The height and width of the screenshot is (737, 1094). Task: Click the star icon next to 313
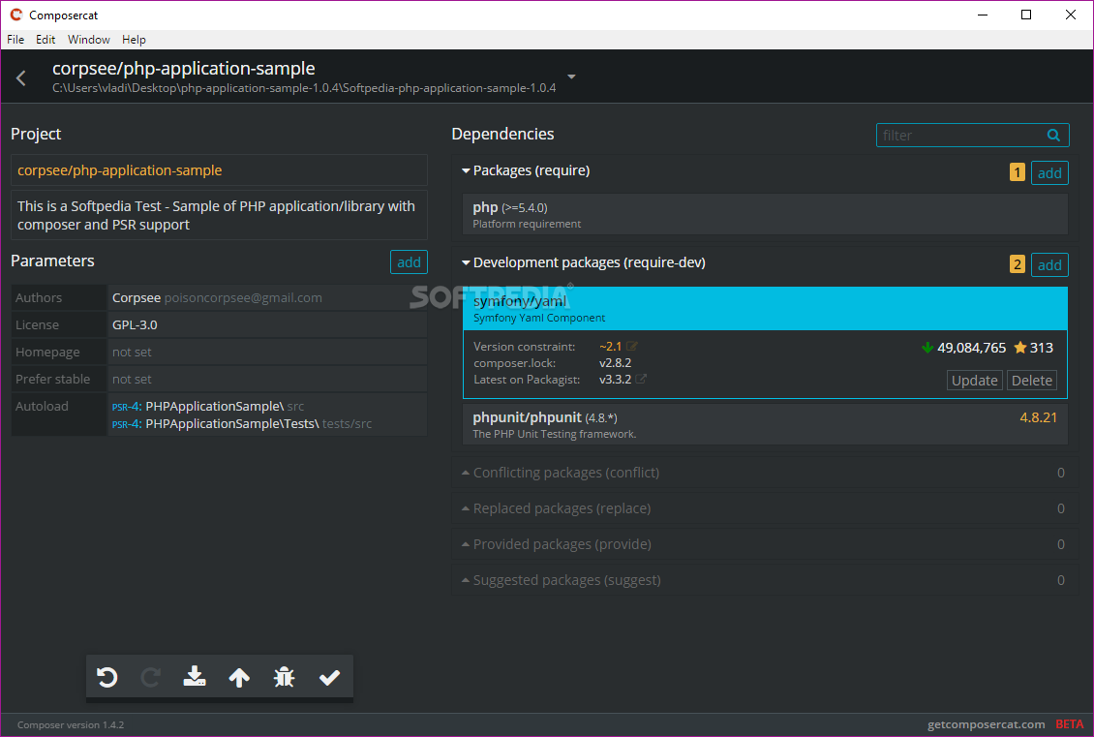point(1020,348)
